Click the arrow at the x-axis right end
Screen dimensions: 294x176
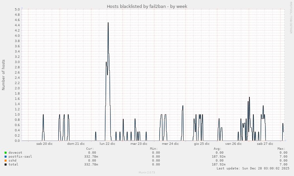pos(285,141)
